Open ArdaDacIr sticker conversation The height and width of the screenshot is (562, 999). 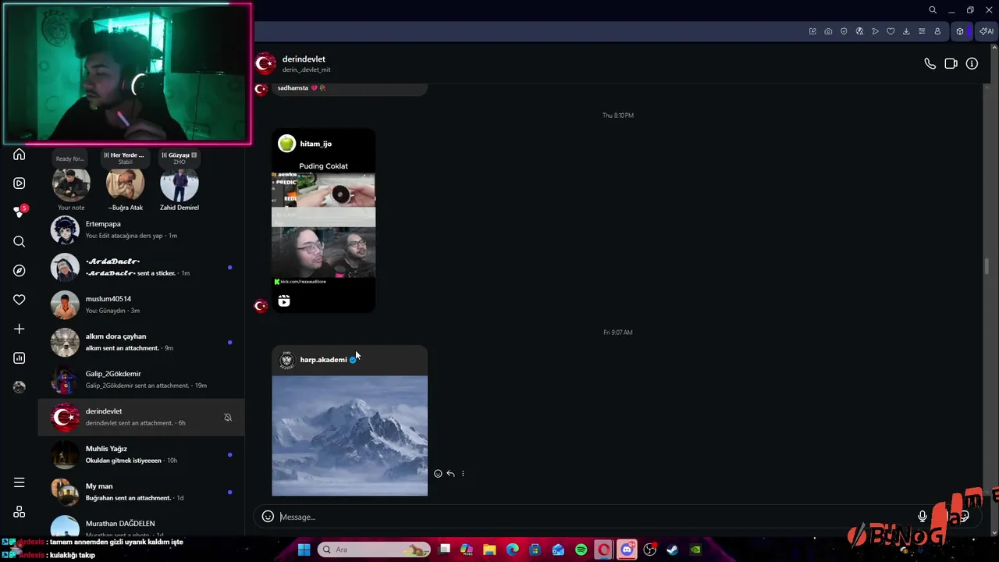coord(141,267)
